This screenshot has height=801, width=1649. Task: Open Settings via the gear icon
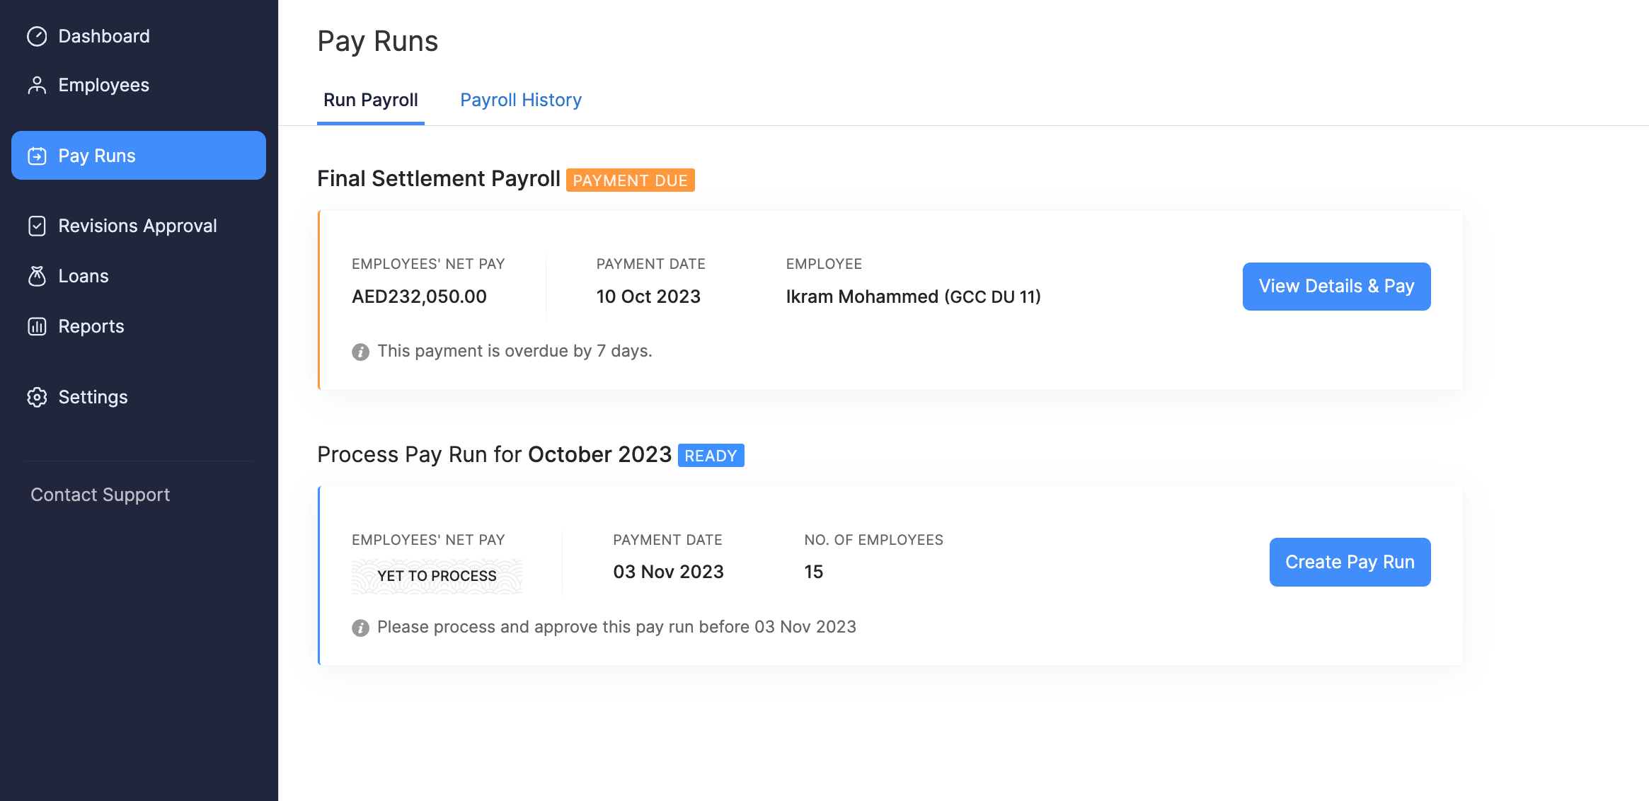click(37, 397)
